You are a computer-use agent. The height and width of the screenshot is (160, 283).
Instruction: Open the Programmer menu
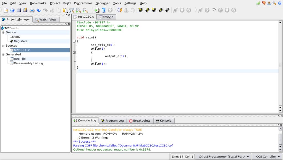pos(83,3)
